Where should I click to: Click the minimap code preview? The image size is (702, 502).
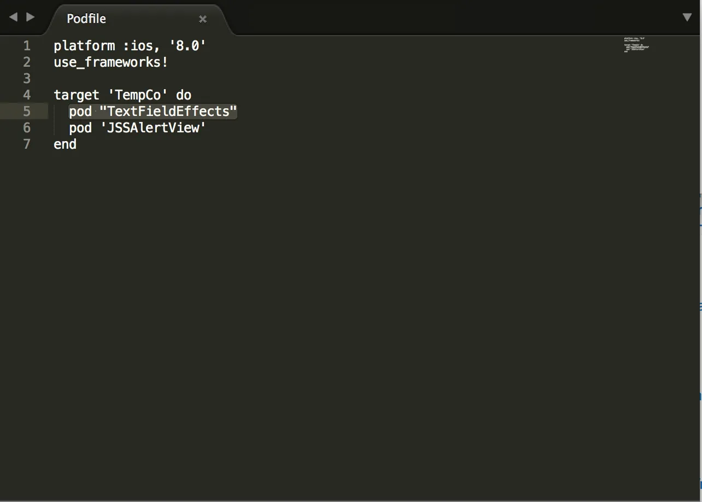pyautogui.click(x=636, y=45)
